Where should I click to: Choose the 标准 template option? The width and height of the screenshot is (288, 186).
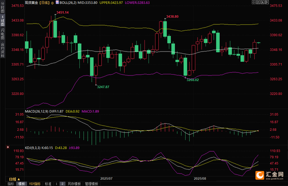point(48,184)
